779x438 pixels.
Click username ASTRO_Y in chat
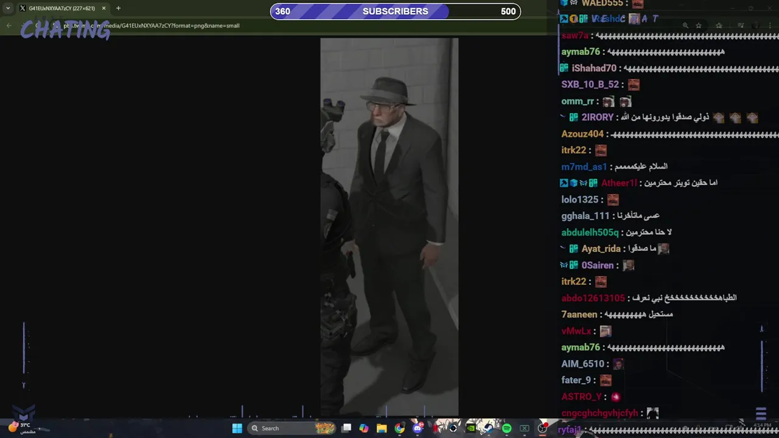coord(582,397)
